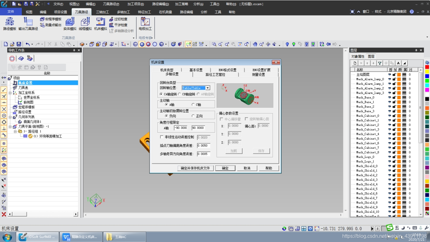
Task: Click the zoom window magnifier icon
Action: point(214,44)
